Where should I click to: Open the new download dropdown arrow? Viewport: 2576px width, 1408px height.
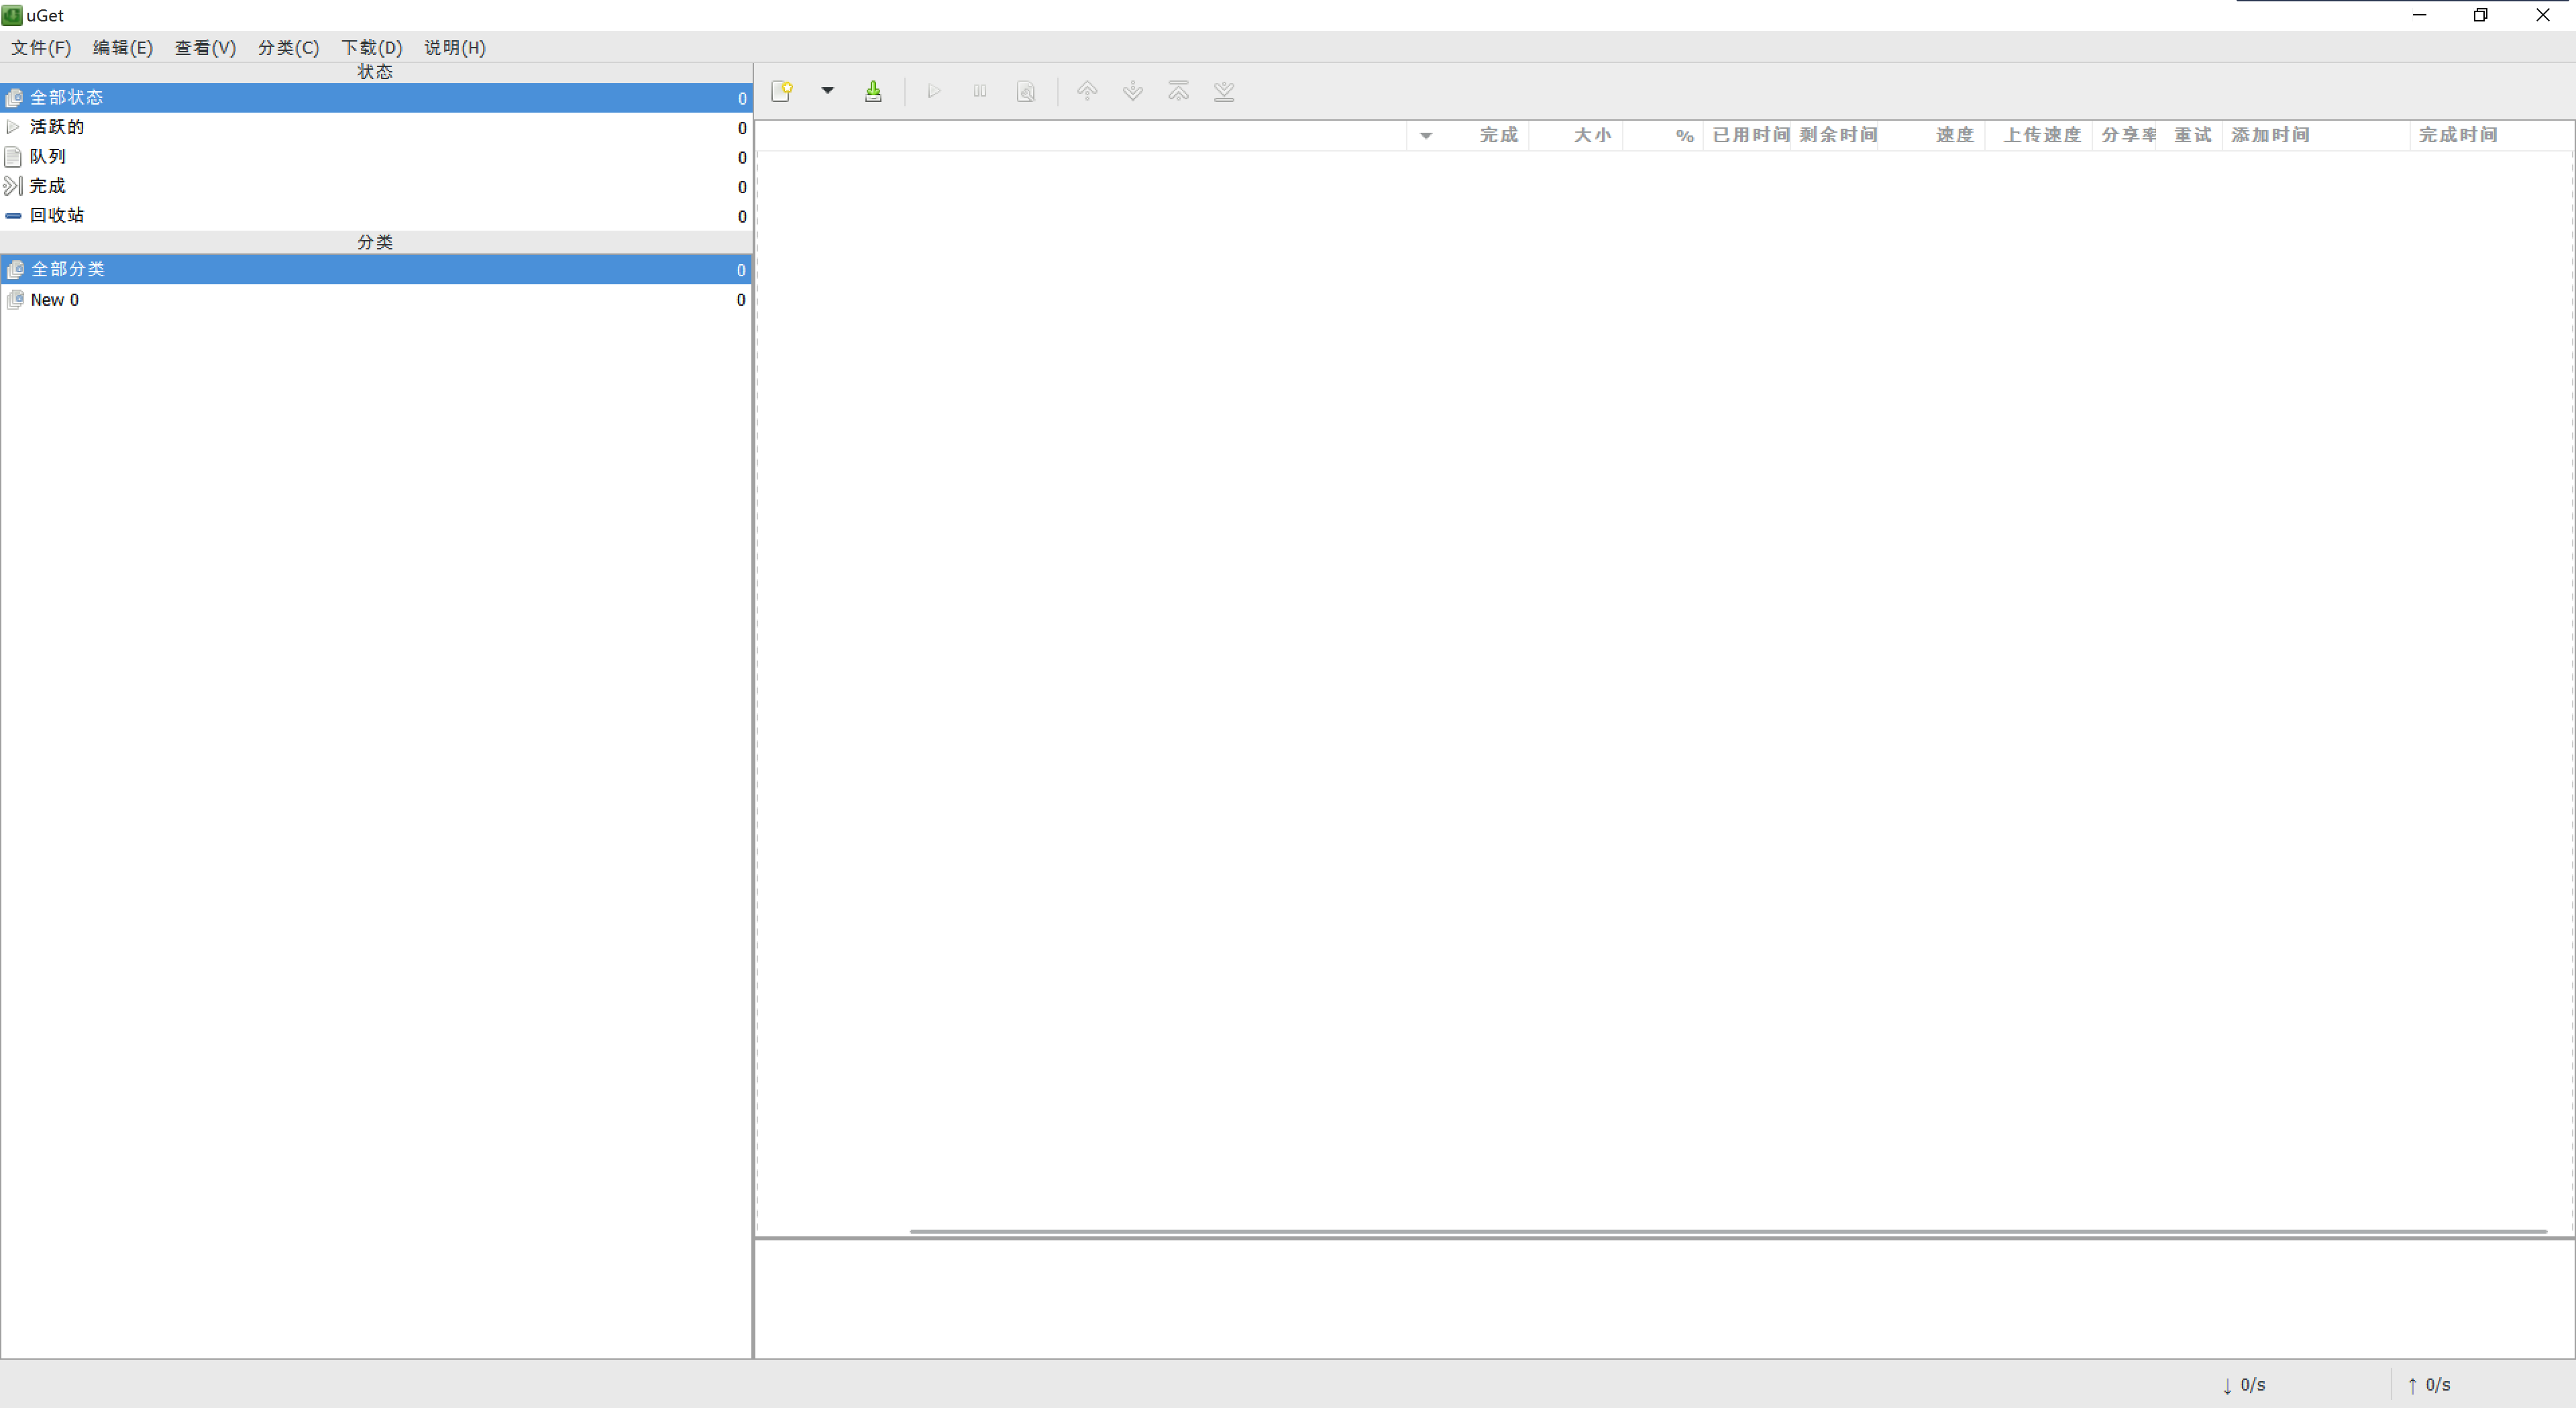coord(827,91)
